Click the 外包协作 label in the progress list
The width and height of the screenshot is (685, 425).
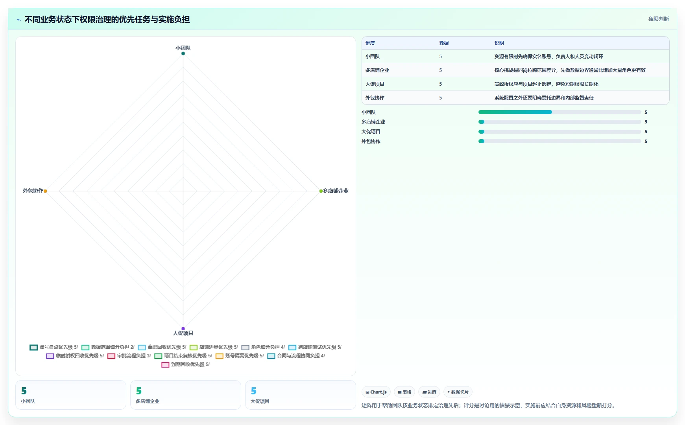point(371,142)
